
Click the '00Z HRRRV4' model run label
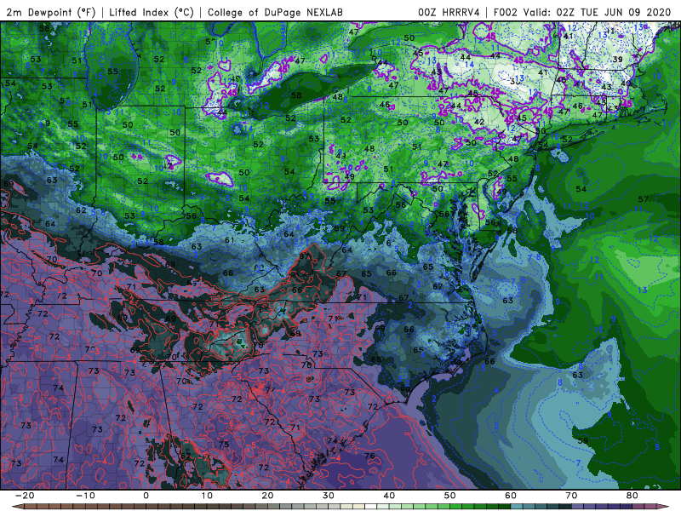pos(449,12)
